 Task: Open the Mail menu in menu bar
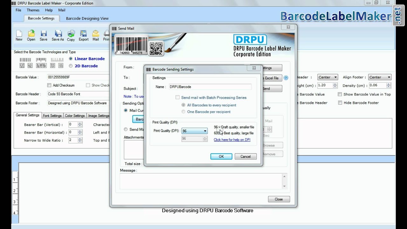(x=62, y=10)
